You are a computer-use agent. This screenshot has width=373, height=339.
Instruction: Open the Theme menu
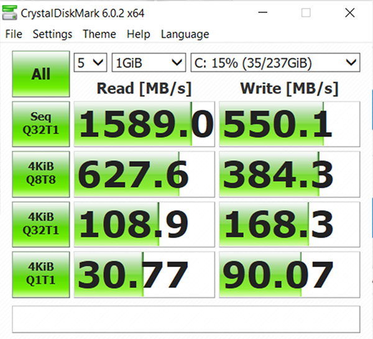(99, 34)
